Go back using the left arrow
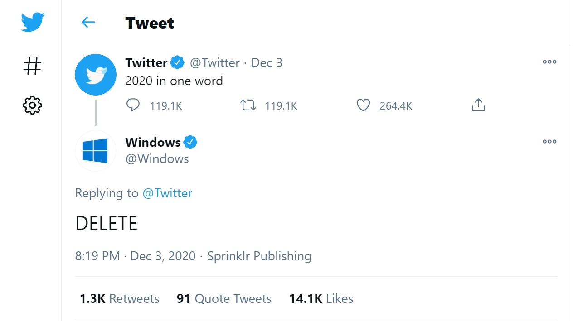The width and height of the screenshot is (573, 321). (88, 22)
